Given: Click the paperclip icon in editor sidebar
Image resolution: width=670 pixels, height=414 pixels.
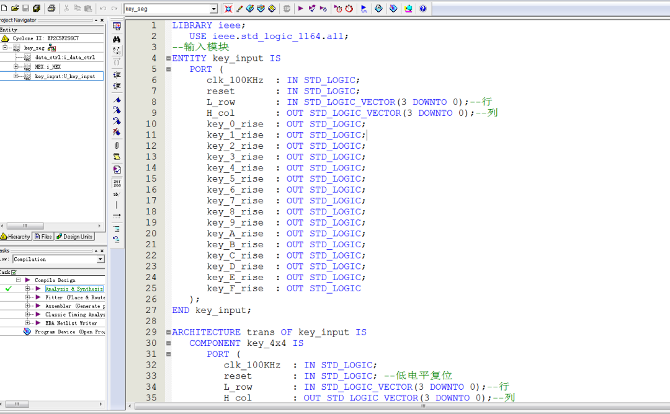Looking at the screenshot, I should [x=117, y=146].
